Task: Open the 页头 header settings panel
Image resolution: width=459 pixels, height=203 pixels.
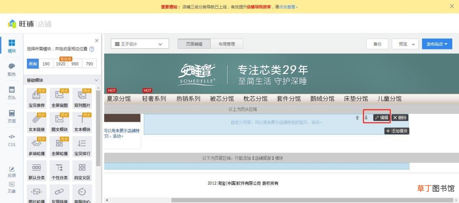Action: [12, 93]
